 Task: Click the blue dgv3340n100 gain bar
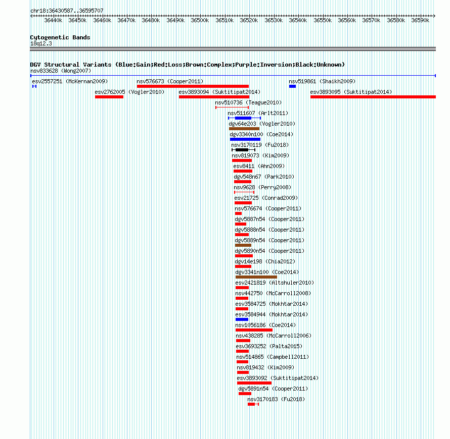point(245,139)
